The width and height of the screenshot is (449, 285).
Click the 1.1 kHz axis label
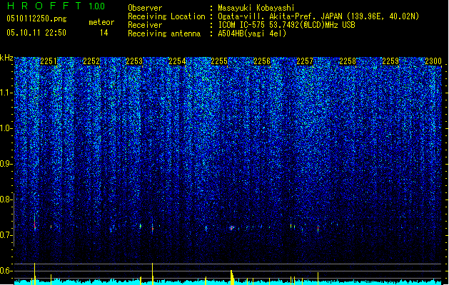pos(6,93)
